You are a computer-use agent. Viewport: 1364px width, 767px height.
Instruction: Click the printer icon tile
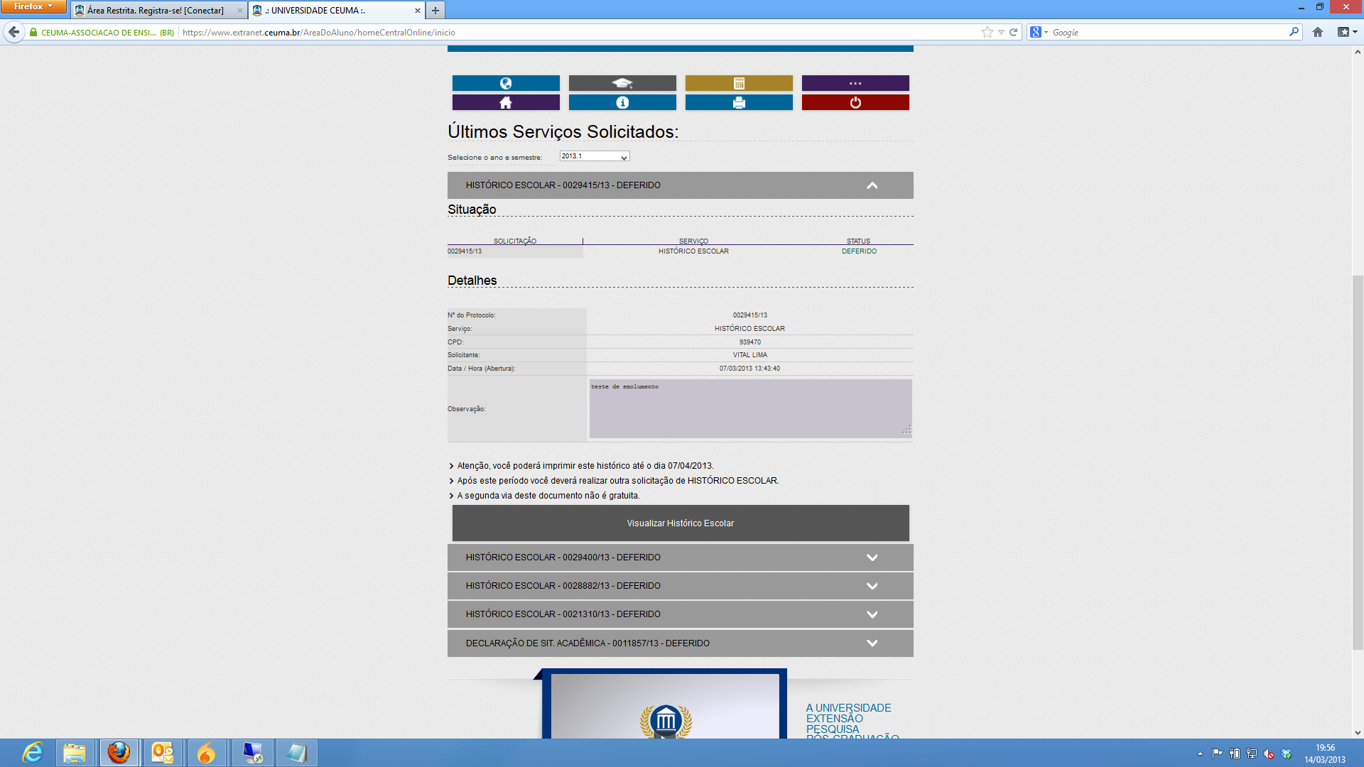click(x=739, y=102)
